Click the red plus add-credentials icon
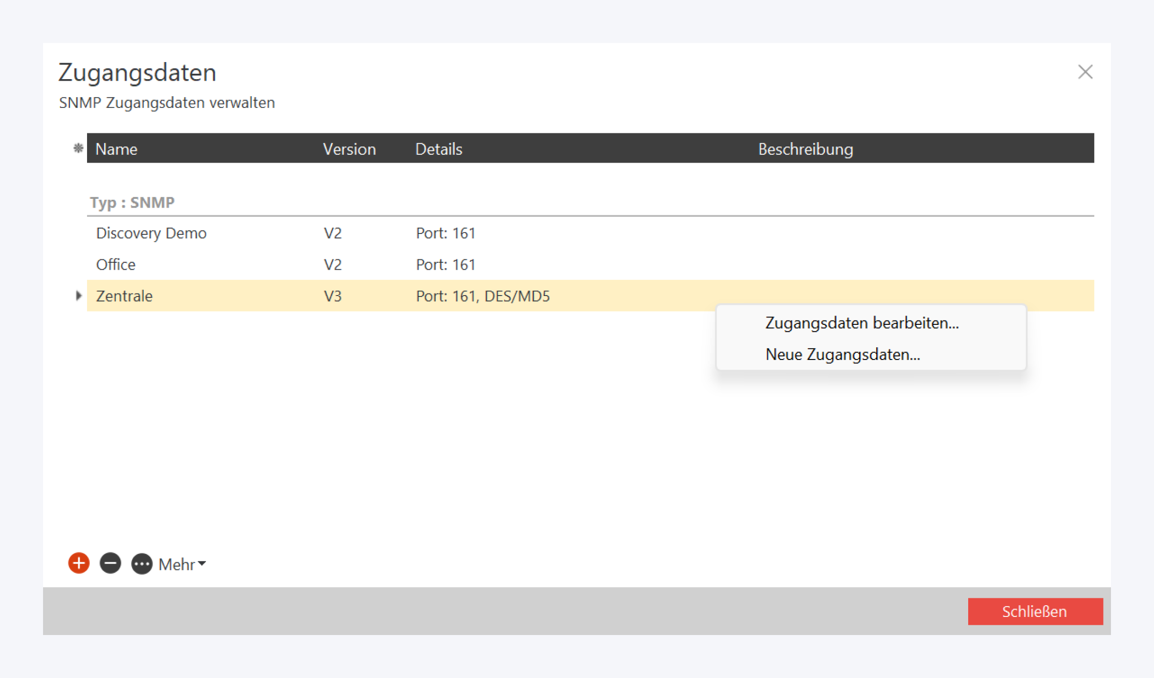The width and height of the screenshot is (1154, 678). (x=79, y=563)
